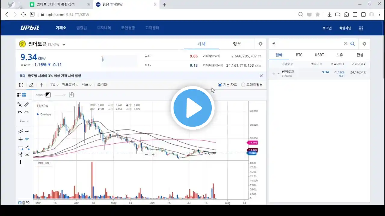Select the pencil drawing tool in chart toolbar
This screenshot has height=216, width=385.
pos(31,85)
